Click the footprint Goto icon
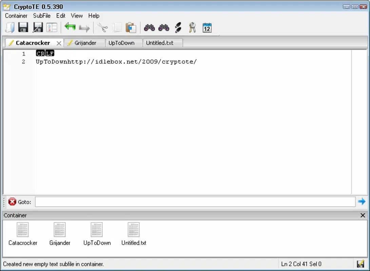The width and height of the screenshot is (370, 271). [178, 27]
